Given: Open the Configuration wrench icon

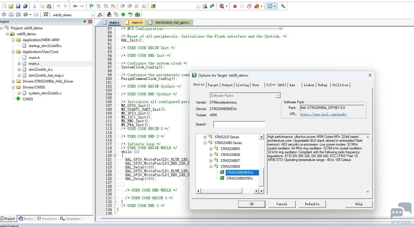Looking at the screenshot, I should point(283,6).
